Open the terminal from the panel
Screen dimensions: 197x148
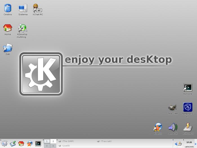pyautogui.click(x=38, y=143)
